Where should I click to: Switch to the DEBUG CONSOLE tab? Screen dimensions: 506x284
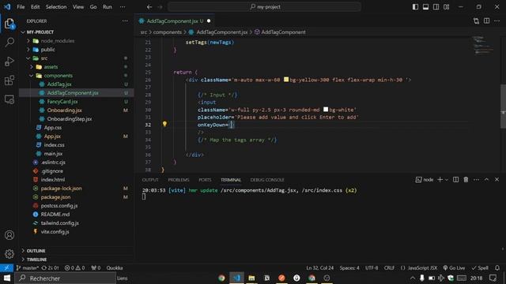point(267,180)
